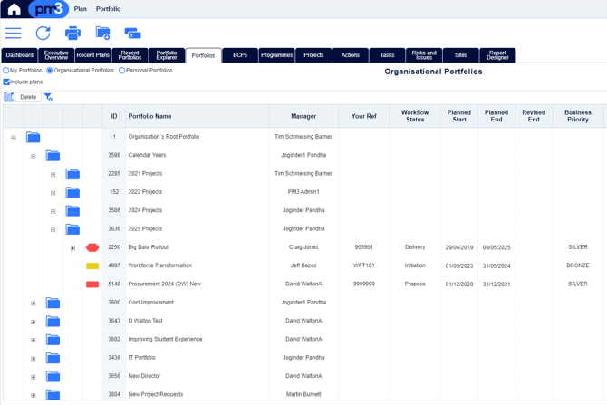Click the add new portfolio folder icon
Image resolution: width=607 pixels, height=405 pixels.
coord(103,34)
